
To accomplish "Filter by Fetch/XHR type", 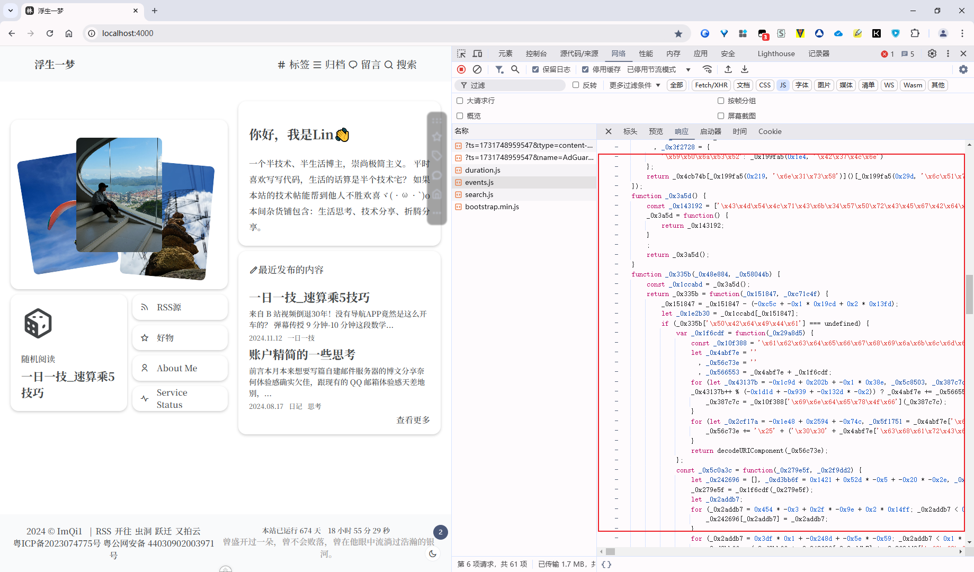I will 711,85.
